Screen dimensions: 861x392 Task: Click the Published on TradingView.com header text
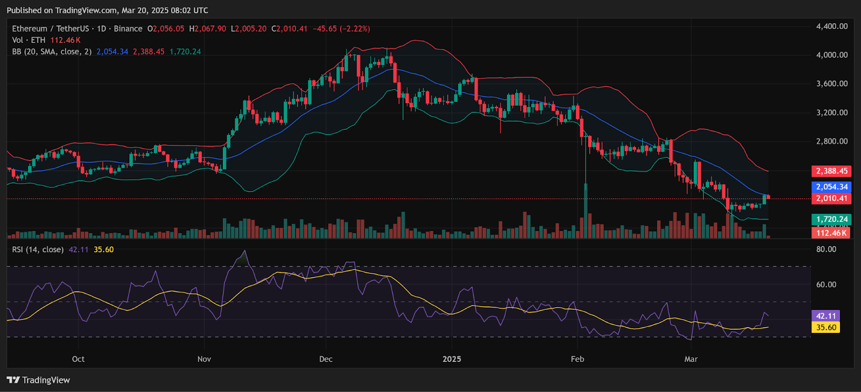click(x=107, y=10)
